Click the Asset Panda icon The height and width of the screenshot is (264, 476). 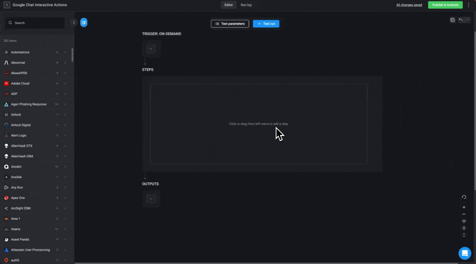(6, 239)
